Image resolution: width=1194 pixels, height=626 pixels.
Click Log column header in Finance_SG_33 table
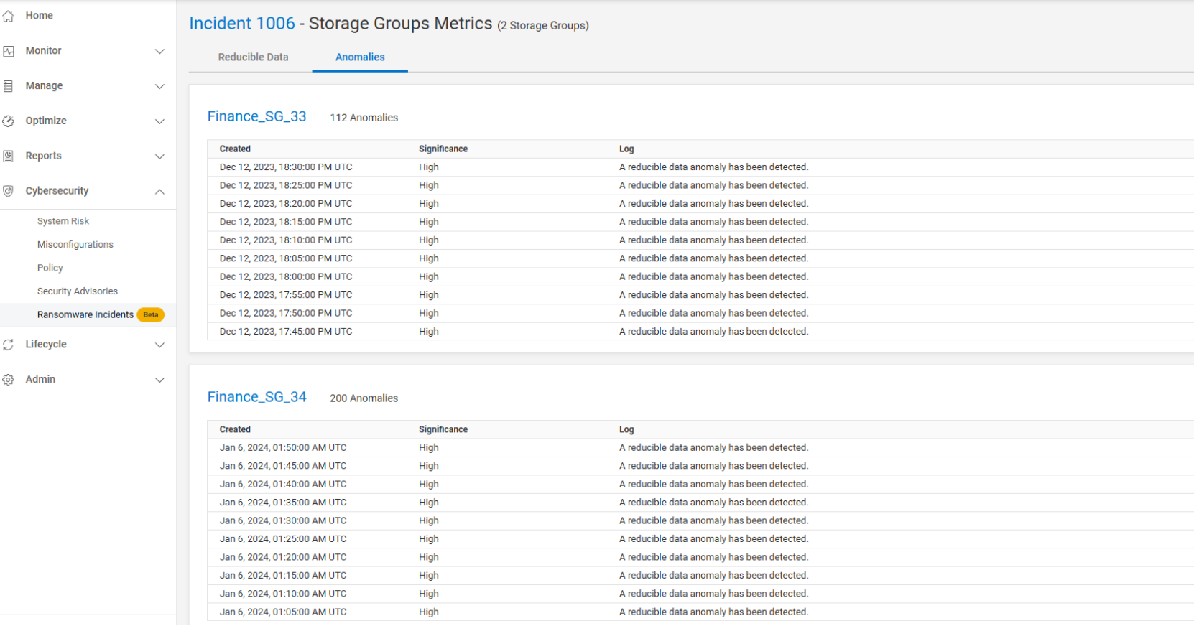point(626,149)
